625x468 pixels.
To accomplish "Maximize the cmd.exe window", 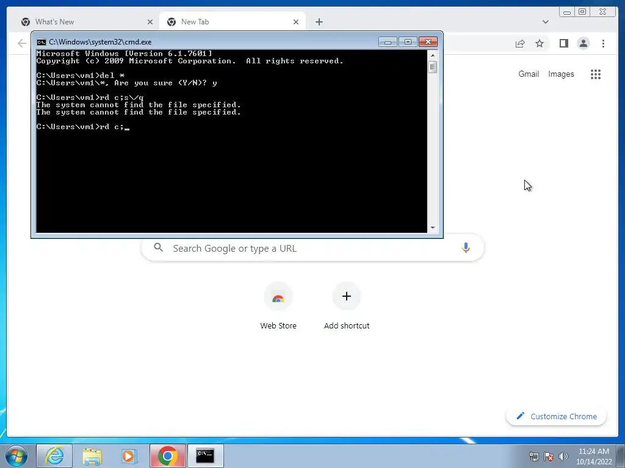I will [407, 42].
